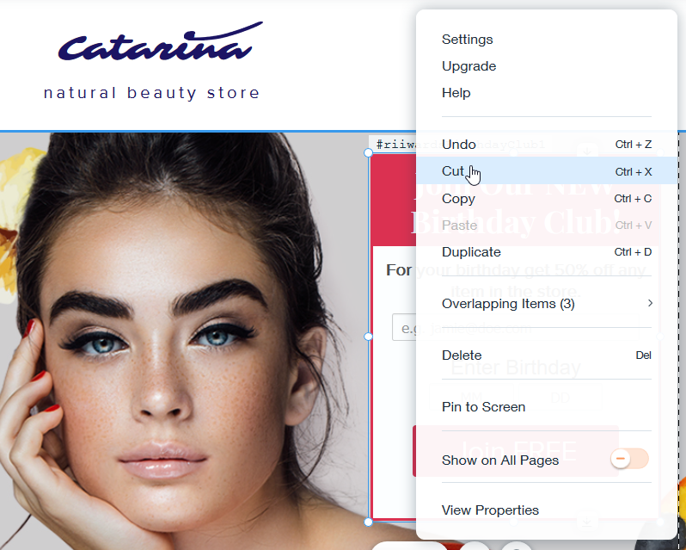Toggle the Show on All Pages switch
Viewport: 686px width, 550px height.
tap(629, 459)
